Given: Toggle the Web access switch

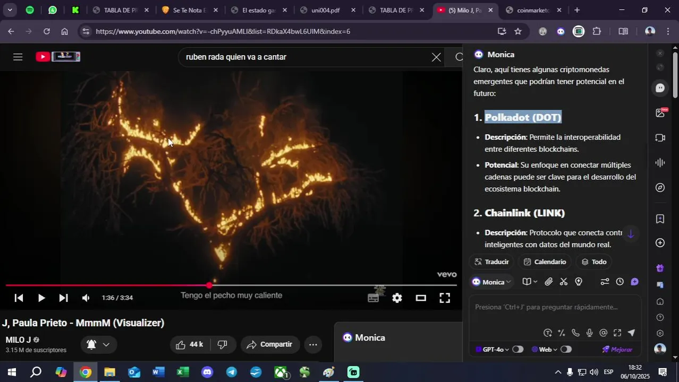Looking at the screenshot, I should coord(566,350).
